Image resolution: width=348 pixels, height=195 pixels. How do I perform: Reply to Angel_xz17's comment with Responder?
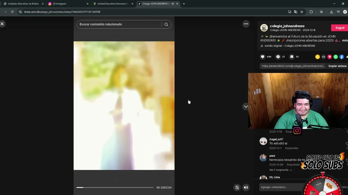[292, 148]
